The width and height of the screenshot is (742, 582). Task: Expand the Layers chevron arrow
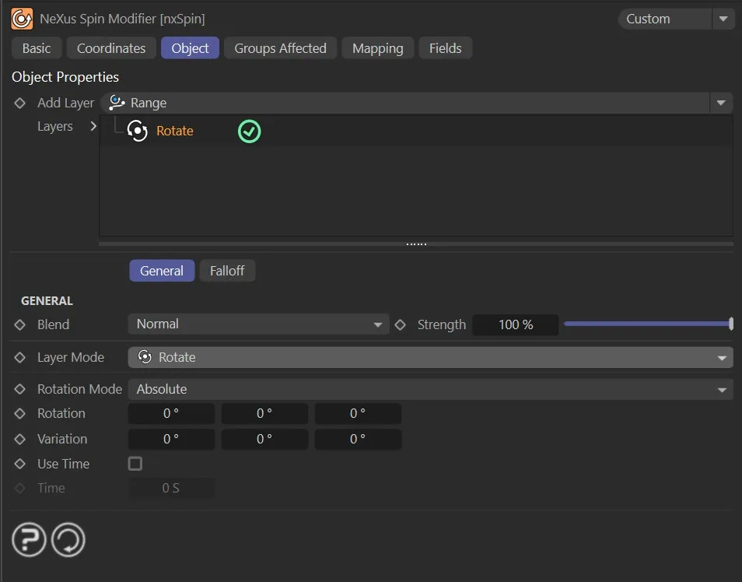[x=93, y=126]
